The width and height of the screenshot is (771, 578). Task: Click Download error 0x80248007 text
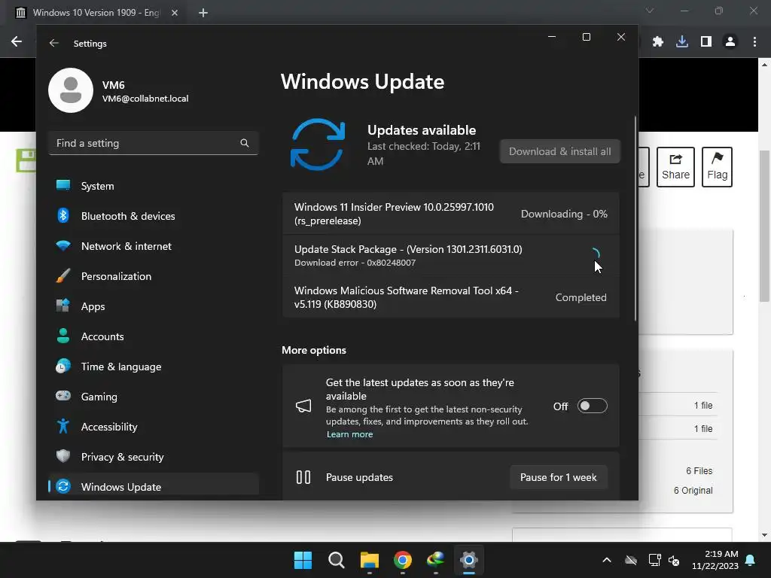[x=355, y=263]
